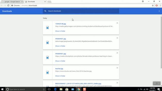The image size is (162, 91).
Task: Click the skuola.net teacher.jpg source URL
Action: (x=73, y=71)
